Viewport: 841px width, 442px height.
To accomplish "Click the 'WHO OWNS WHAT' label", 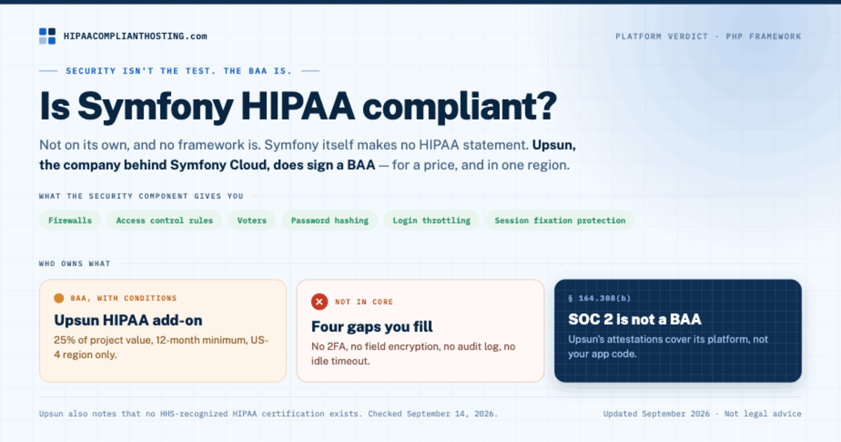I will (75, 264).
